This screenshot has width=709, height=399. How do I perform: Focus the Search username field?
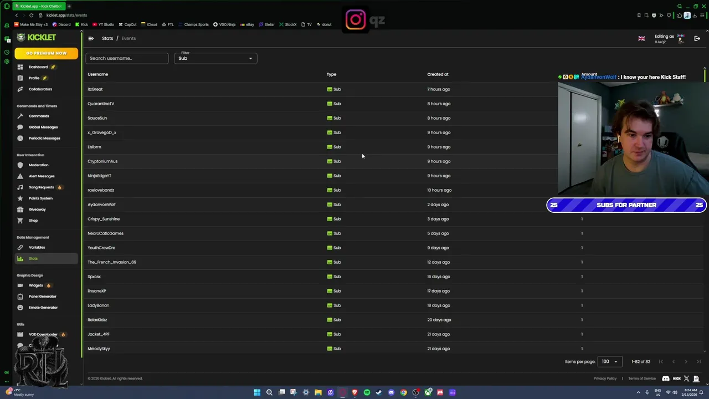pos(127,58)
